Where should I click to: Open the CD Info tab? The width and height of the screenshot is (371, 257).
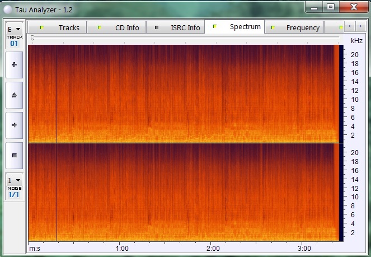119,27
